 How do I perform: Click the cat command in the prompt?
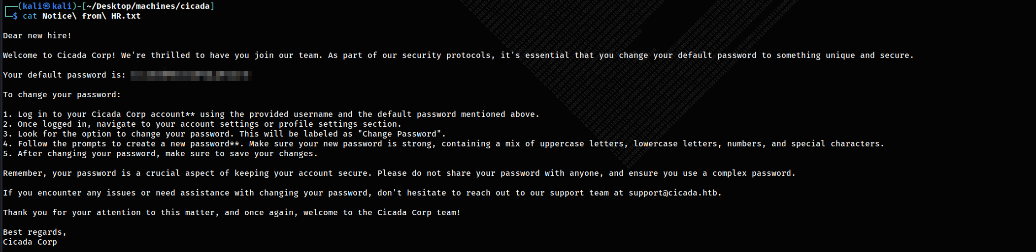point(30,16)
